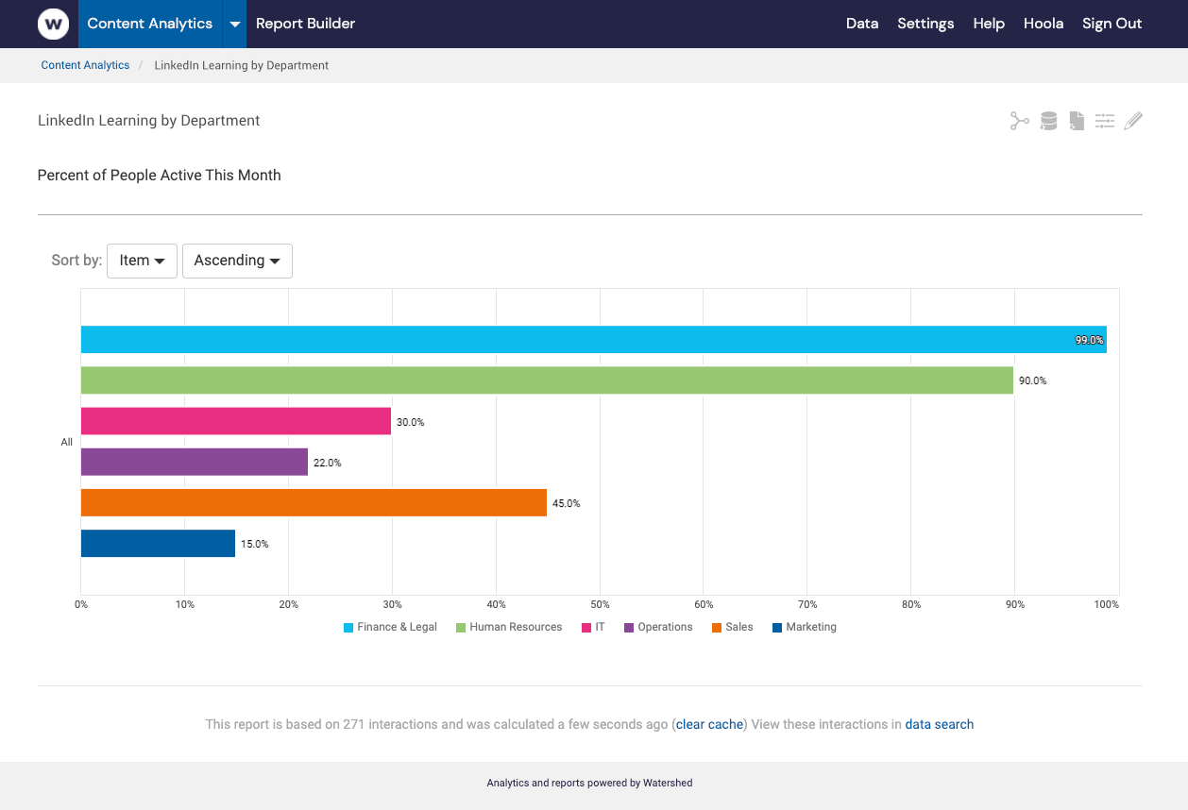The width and height of the screenshot is (1188, 810).
Task: Open the Hoola menu item
Action: (1044, 24)
